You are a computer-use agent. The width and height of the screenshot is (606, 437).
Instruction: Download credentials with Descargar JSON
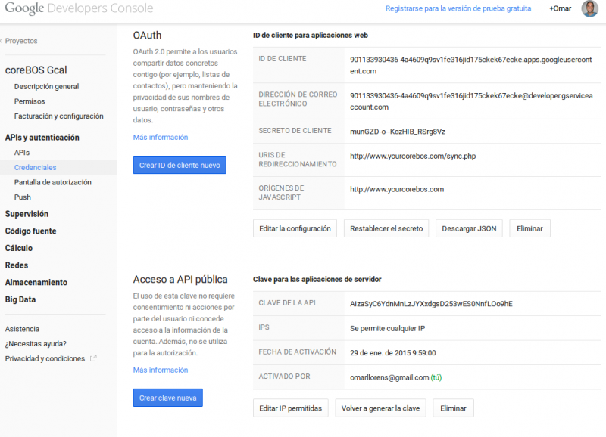[469, 228]
